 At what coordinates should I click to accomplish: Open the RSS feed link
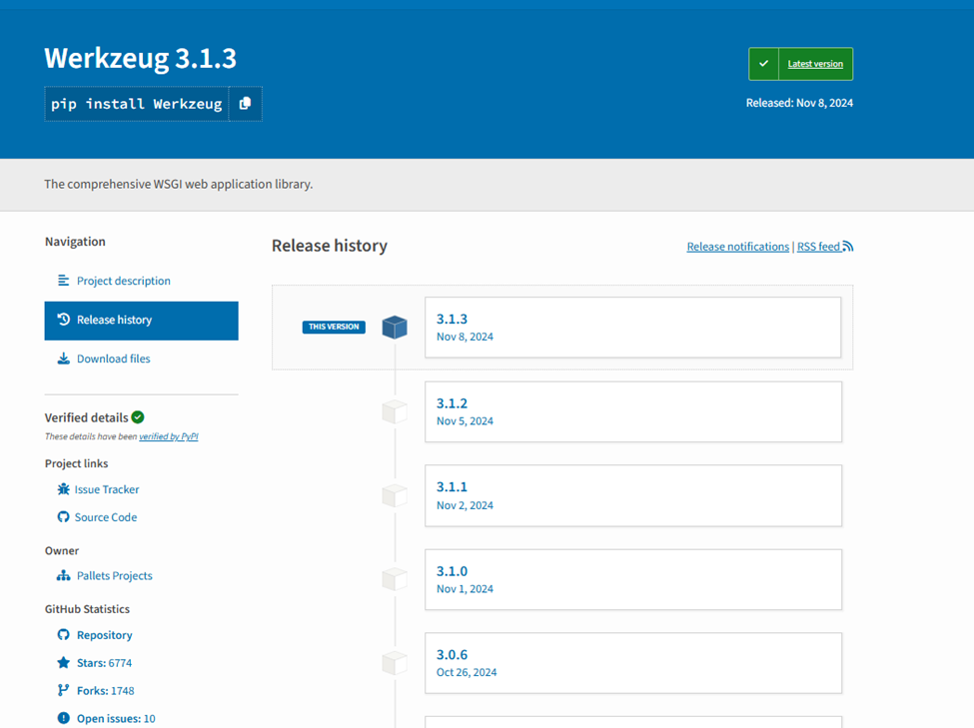point(819,247)
